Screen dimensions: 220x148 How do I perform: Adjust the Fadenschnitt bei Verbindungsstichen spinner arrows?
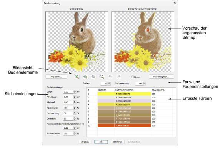tap(75, 128)
